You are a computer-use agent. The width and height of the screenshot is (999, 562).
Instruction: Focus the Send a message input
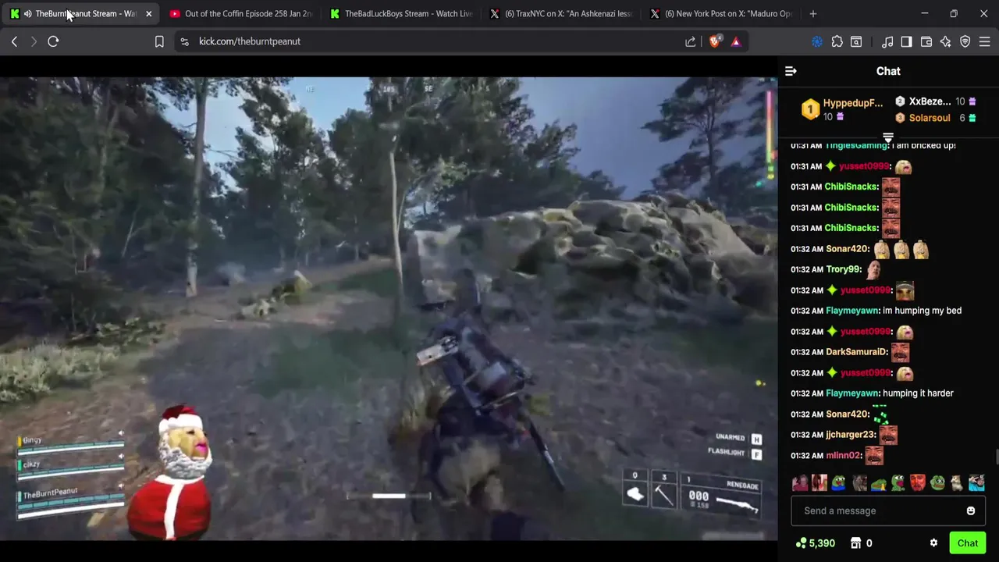888,510
